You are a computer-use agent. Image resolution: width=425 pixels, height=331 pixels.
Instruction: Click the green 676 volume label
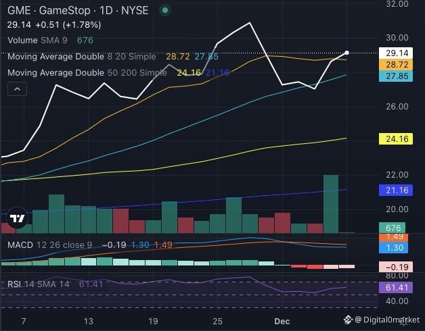click(x=392, y=228)
